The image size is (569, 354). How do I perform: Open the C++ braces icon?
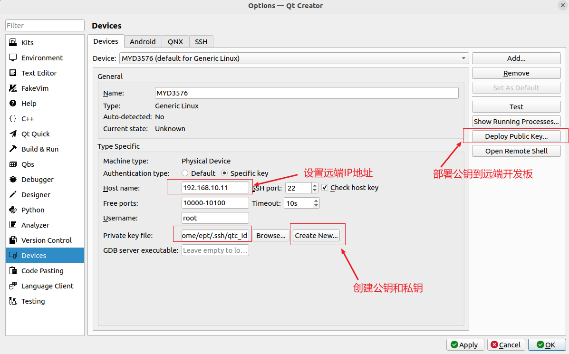pyautogui.click(x=13, y=119)
